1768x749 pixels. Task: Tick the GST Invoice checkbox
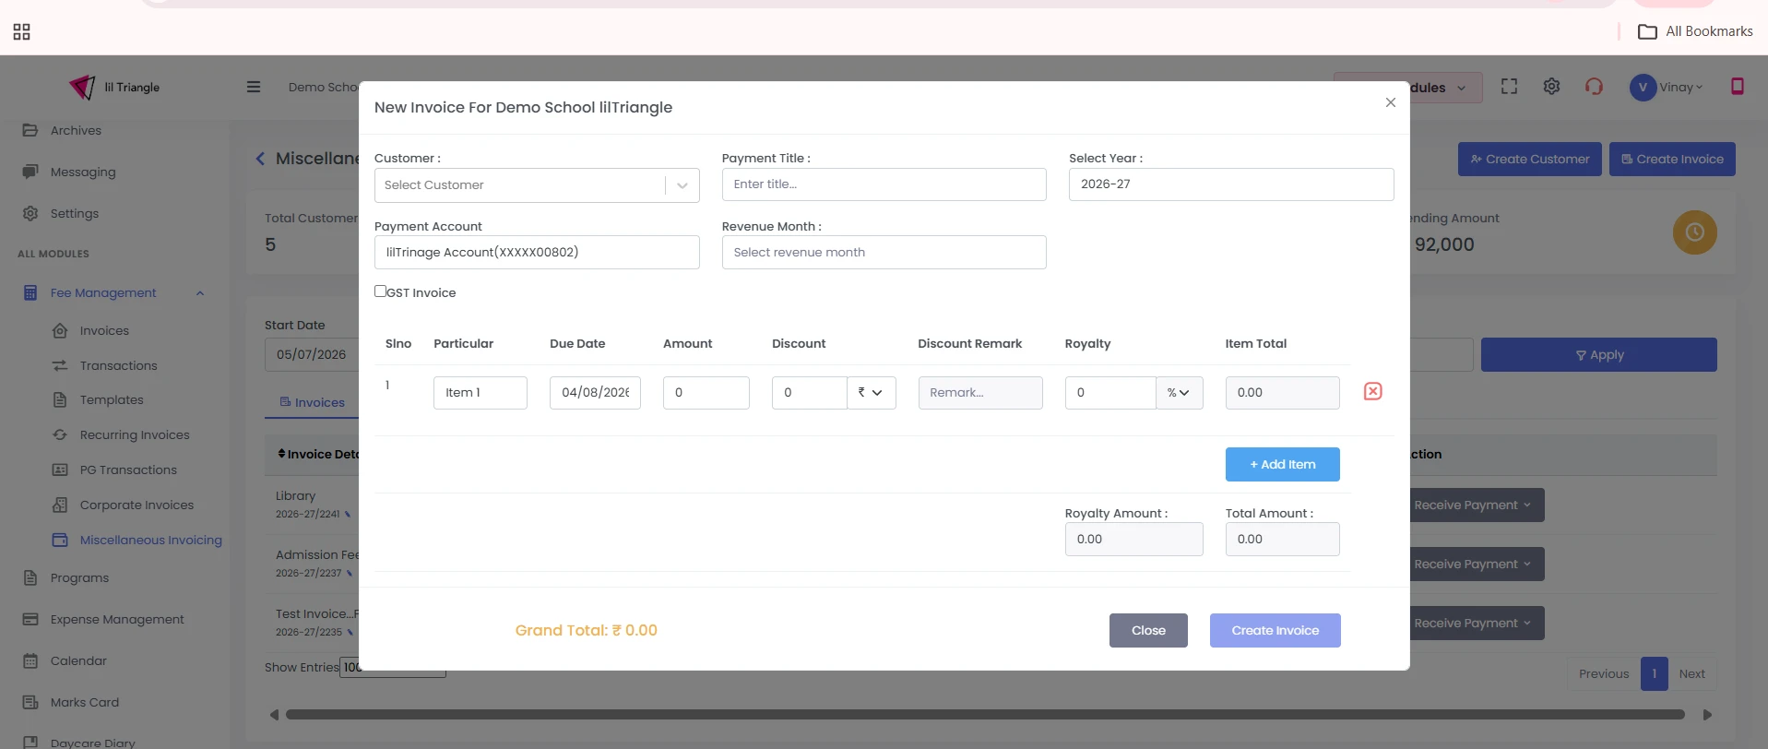[380, 291]
